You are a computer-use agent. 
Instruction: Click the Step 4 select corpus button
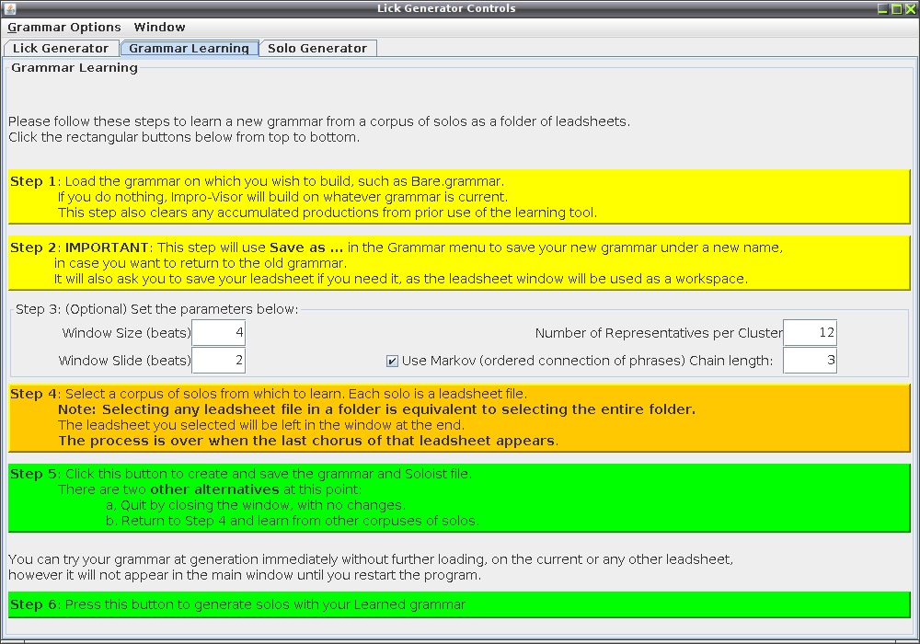coord(459,418)
